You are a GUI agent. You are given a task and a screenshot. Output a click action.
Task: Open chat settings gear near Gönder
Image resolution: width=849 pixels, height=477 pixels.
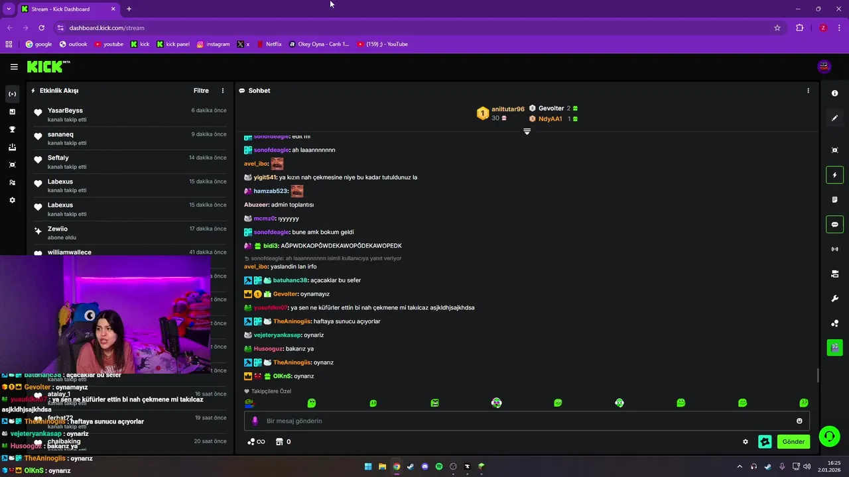click(x=746, y=442)
